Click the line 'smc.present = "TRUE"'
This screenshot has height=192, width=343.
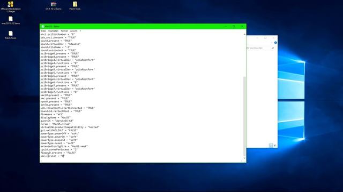[55, 98]
